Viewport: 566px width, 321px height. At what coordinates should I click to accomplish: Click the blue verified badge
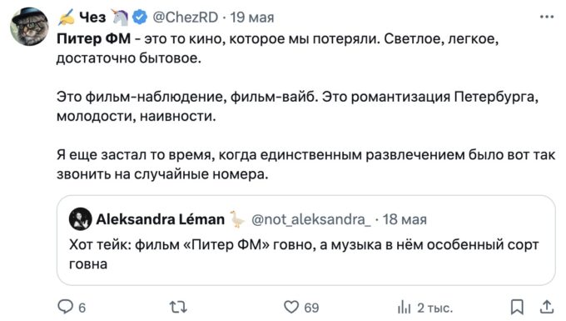click(x=140, y=17)
